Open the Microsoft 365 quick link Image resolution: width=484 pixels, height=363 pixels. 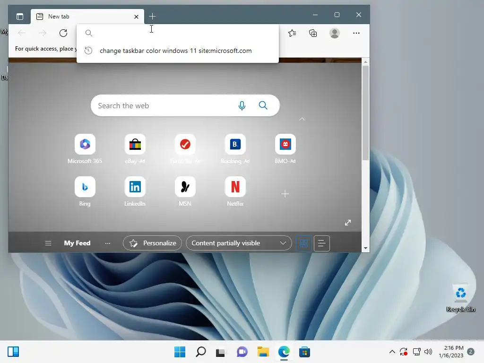85,148
